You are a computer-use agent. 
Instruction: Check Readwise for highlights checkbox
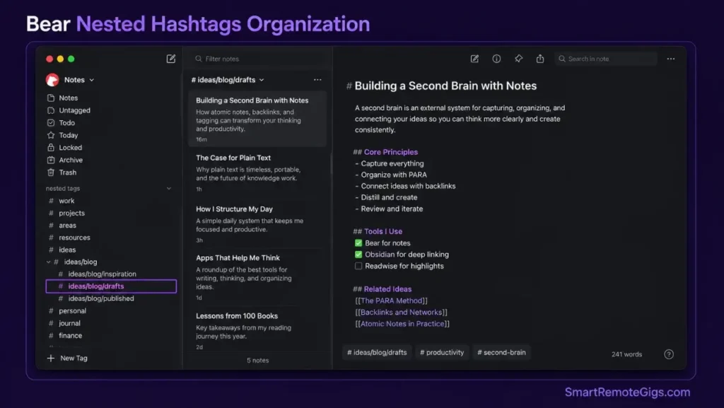point(358,266)
